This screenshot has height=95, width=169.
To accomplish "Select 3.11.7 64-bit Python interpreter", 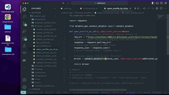I will pos(143,92).
